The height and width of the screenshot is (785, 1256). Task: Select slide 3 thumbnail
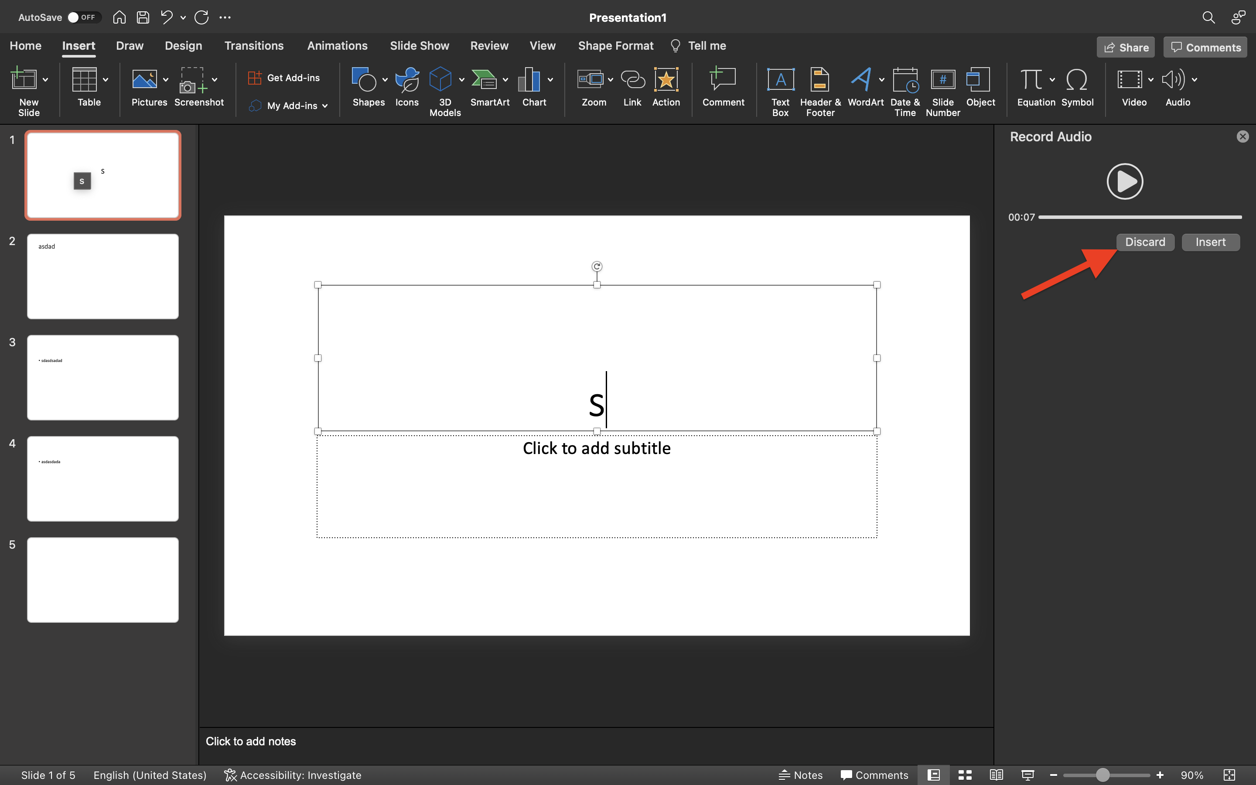click(103, 377)
